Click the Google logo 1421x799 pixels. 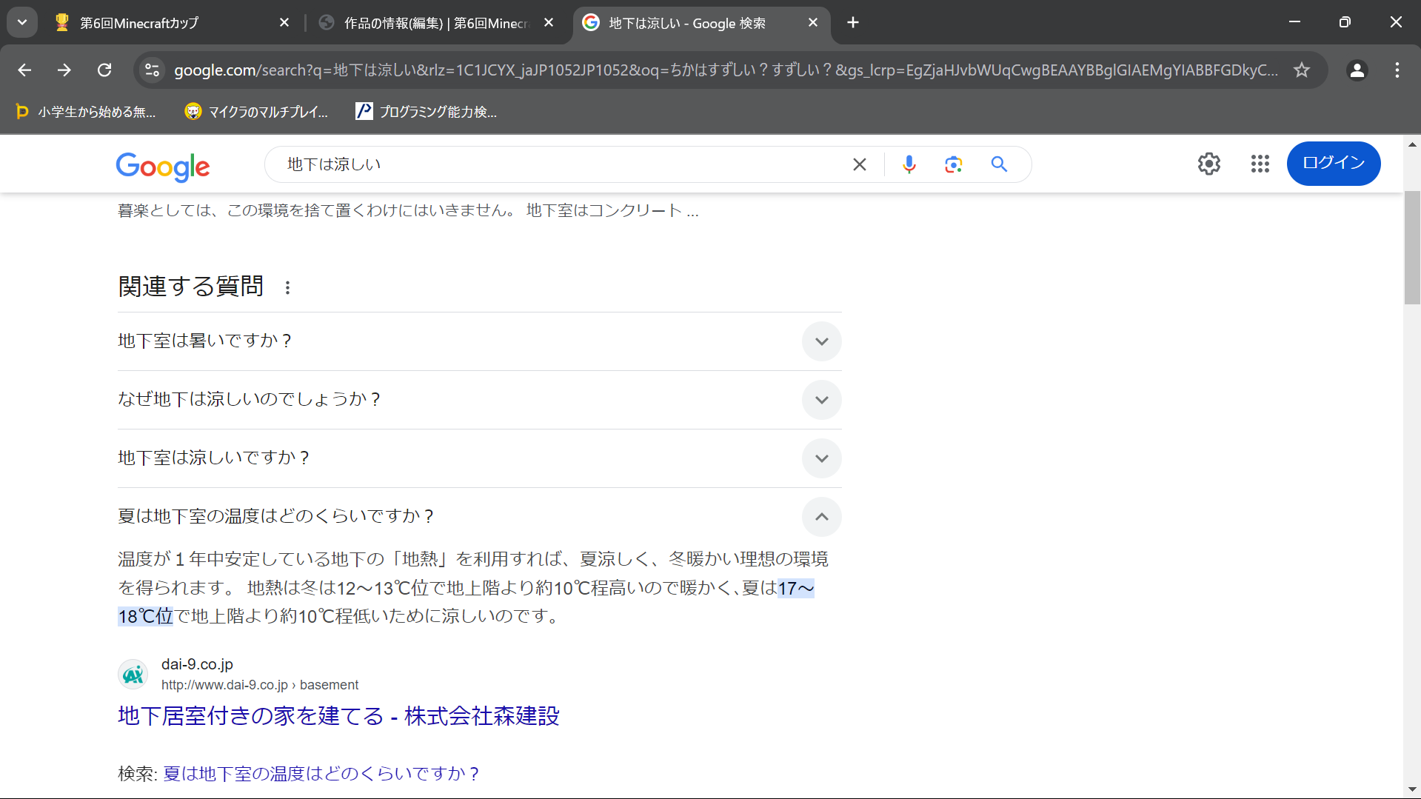[163, 166]
